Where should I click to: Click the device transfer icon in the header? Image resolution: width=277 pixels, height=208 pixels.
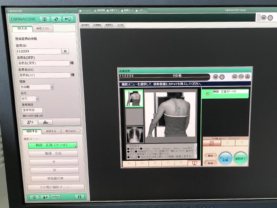pyautogui.click(x=68, y=19)
